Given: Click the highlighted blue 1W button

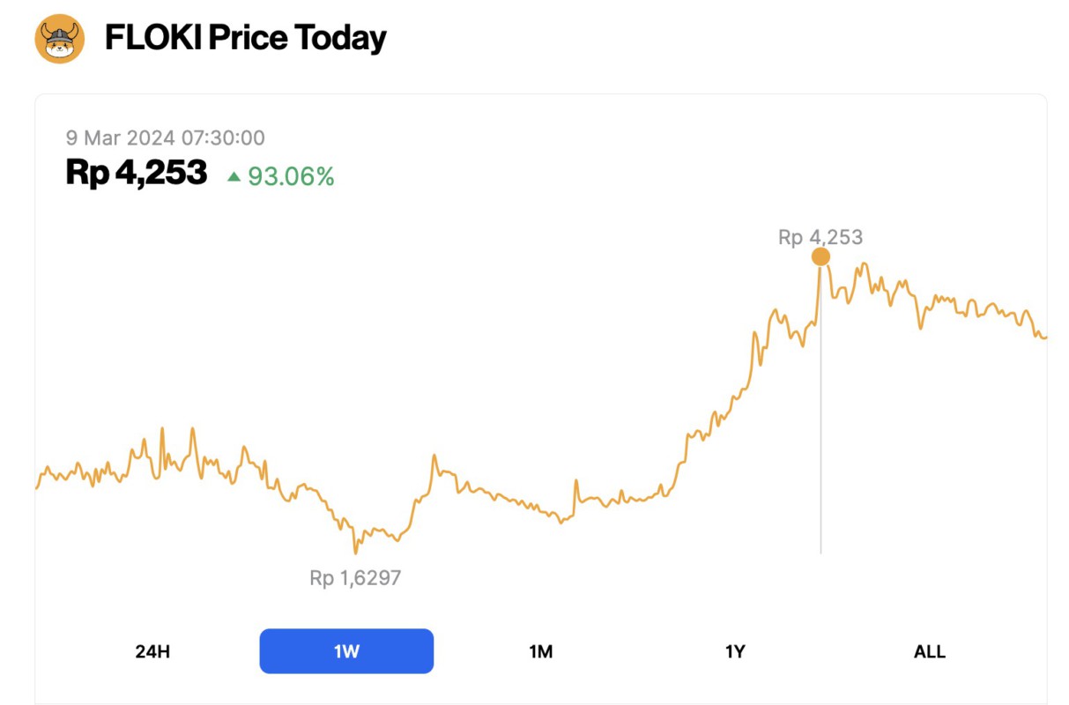Looking at the screenshot, I should click(346, 651).
